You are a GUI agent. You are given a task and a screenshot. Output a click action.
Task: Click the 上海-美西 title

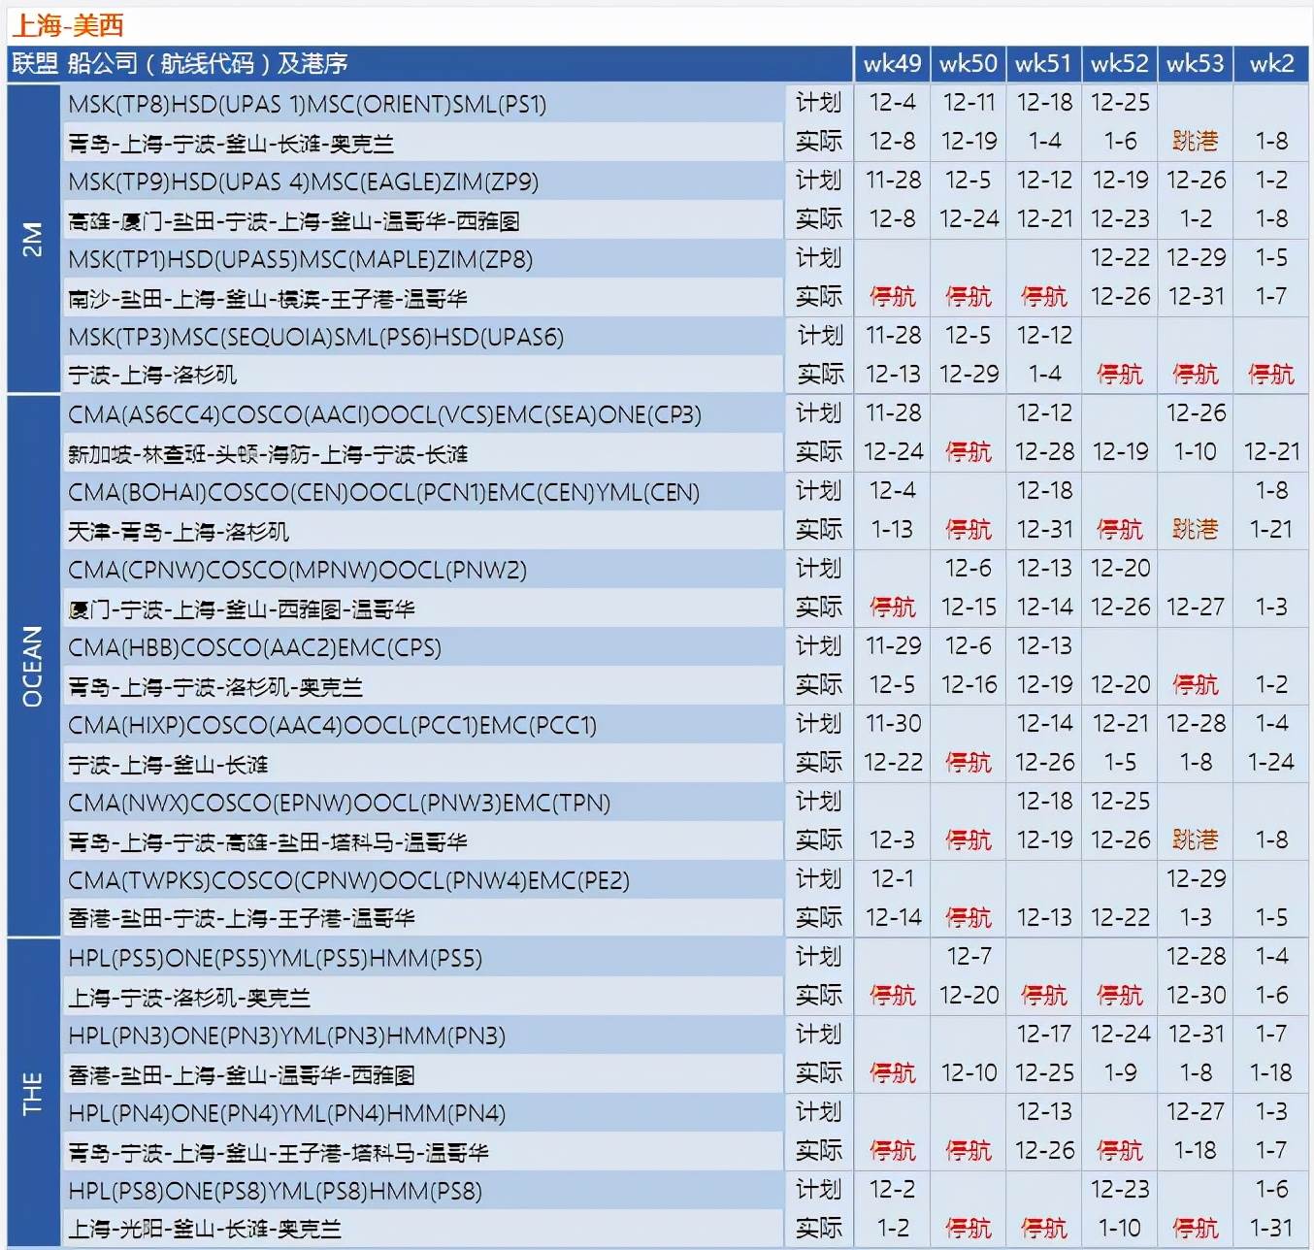tap(68, 24)
